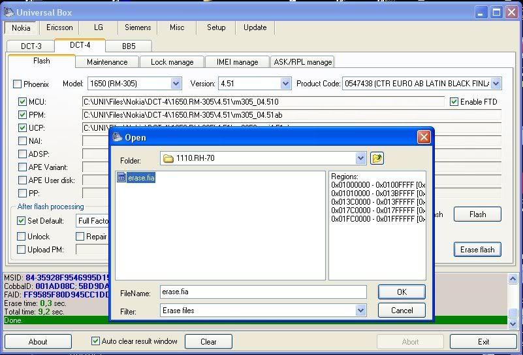Enable the ADSP checkbox
This screenshot has width=523, height=355.
point(22,154)
